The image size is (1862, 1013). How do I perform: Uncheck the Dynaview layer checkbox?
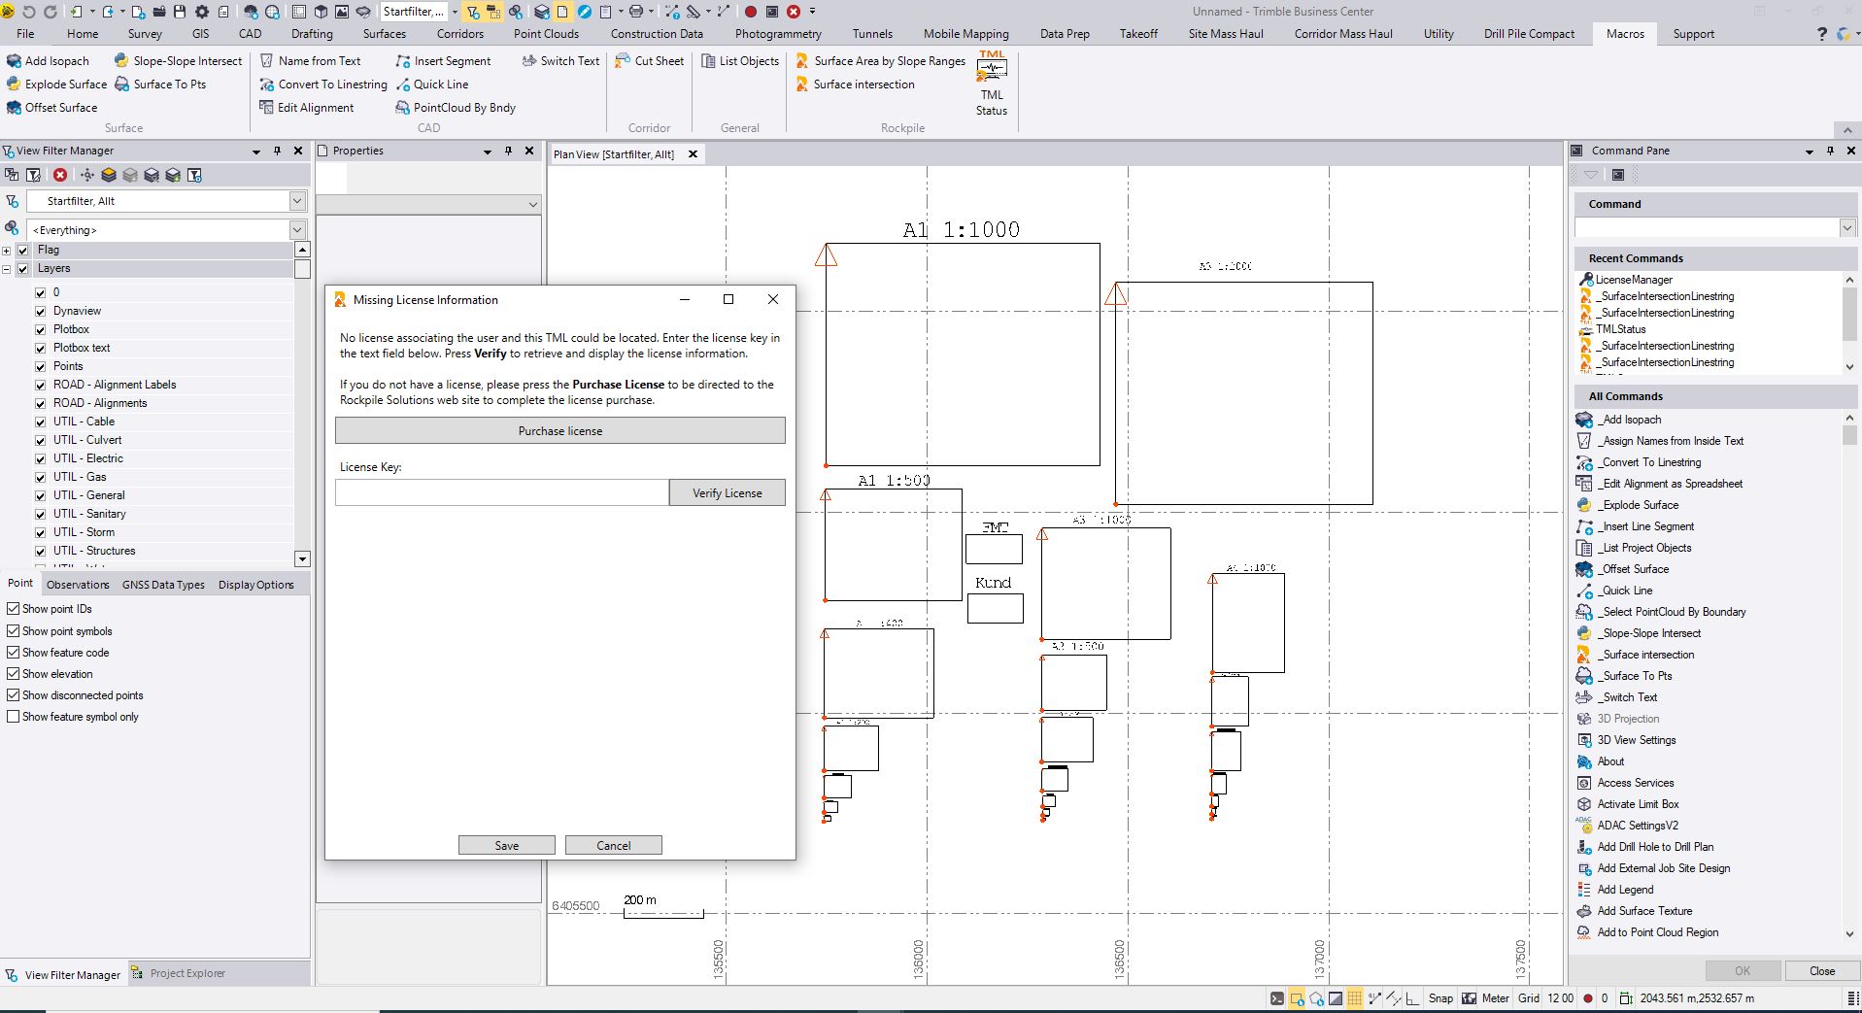[41, 311]
